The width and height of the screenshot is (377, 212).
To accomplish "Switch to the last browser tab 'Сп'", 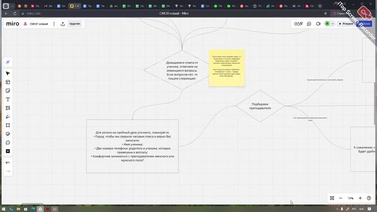I will [310, 6].
